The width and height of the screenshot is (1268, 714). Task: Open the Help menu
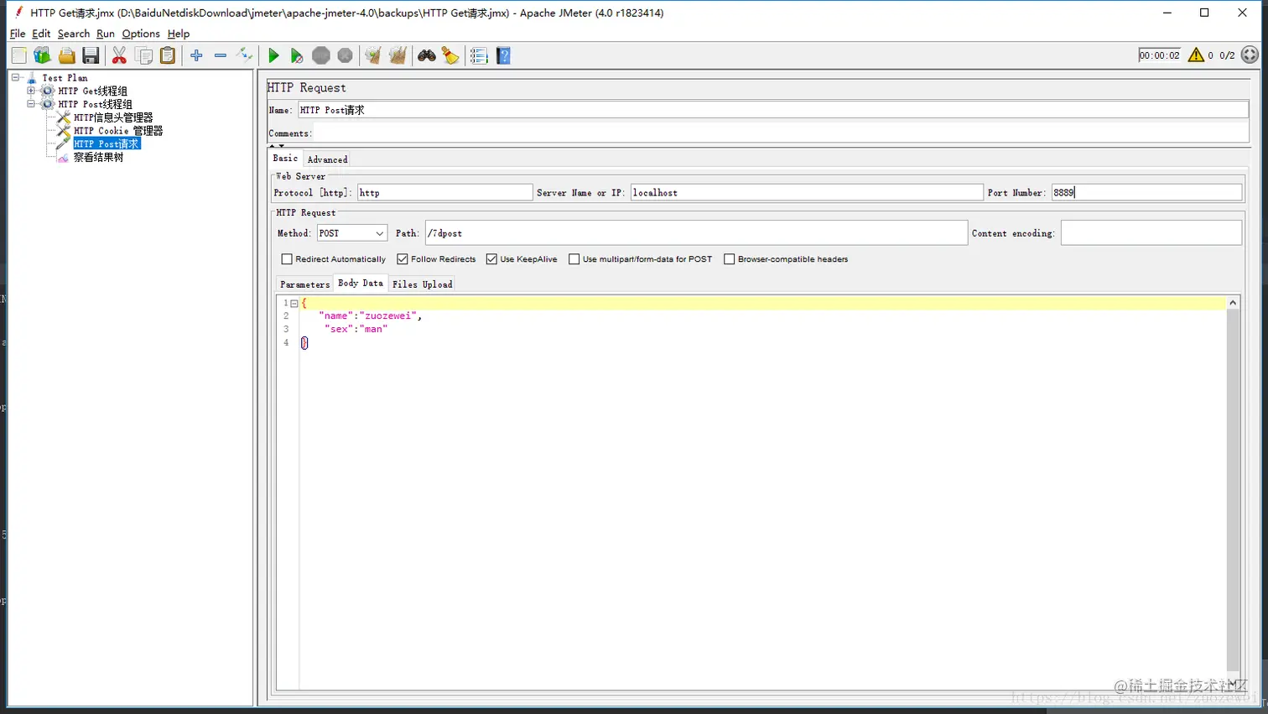coord(179,34)
